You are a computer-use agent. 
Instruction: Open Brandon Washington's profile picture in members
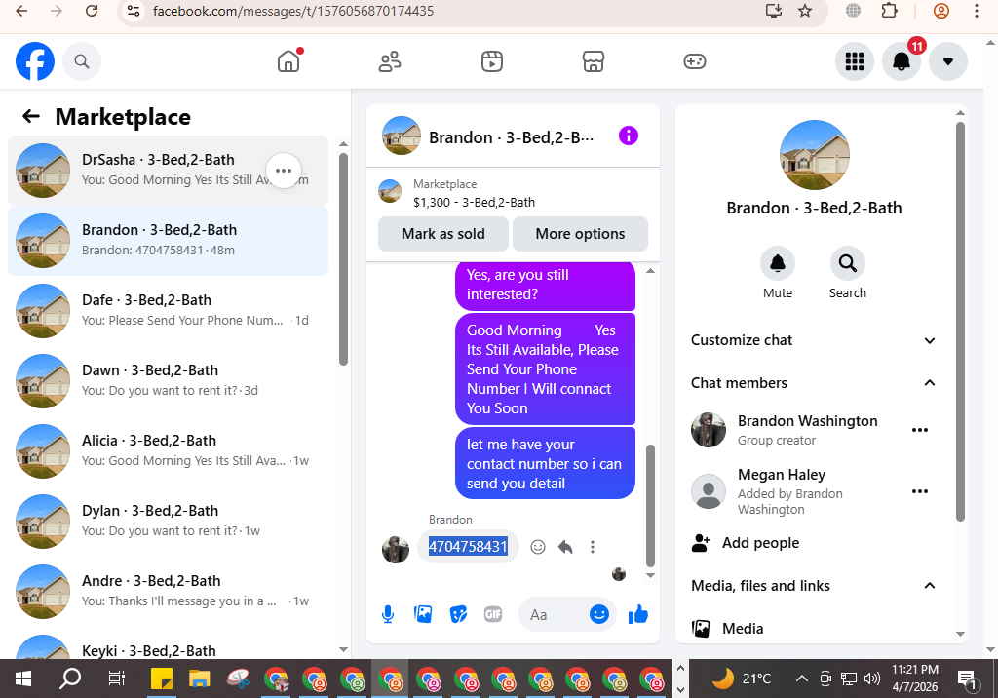point(709,430)
